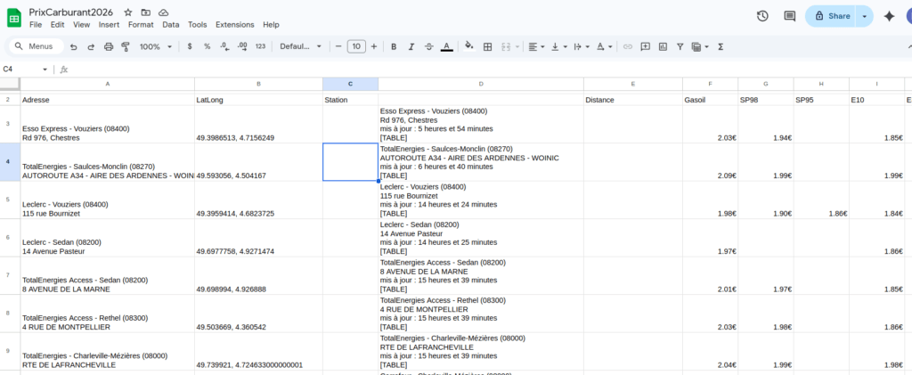
Task: Open the Format menu
Action: coord(141,24)
